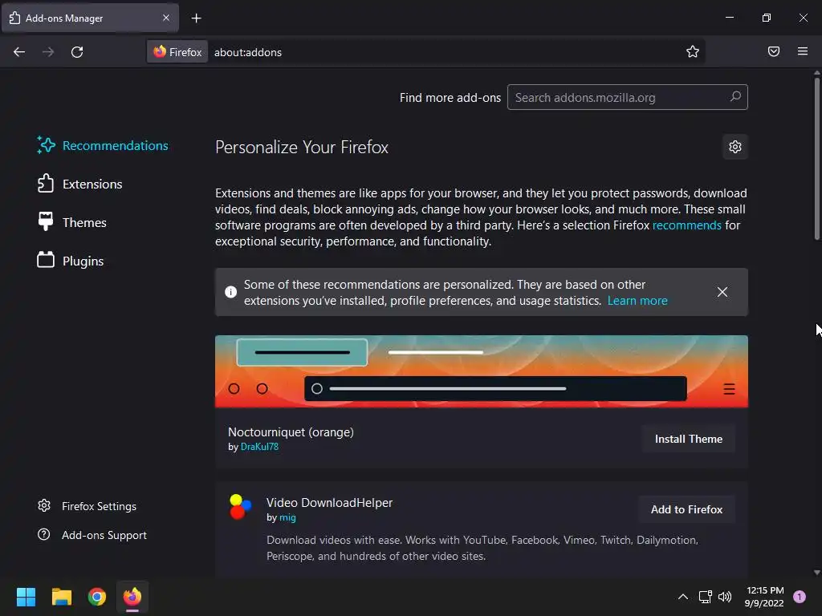
Task: Show hidden system tray icons
Action: (683, 597)
